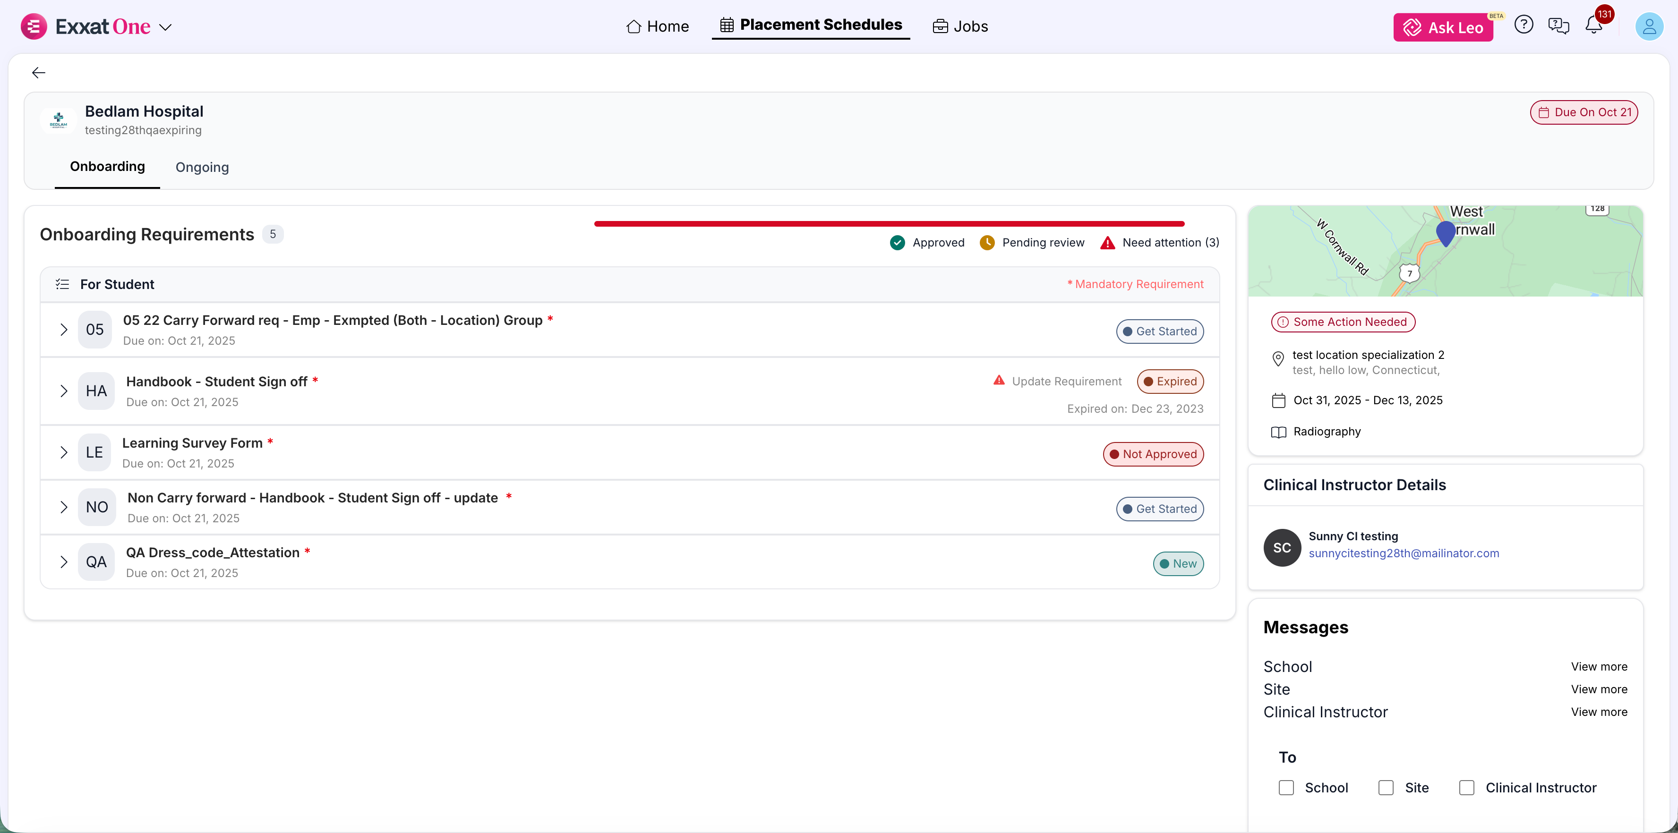Click the red onboarding progress bar
The image size is (1678, 833).
889,224
